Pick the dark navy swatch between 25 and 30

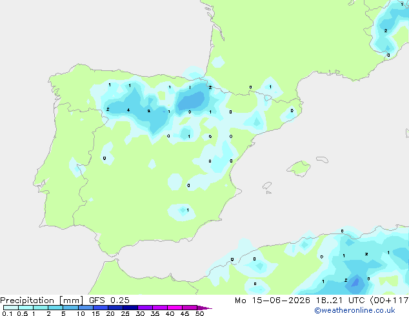coord(130,308)
